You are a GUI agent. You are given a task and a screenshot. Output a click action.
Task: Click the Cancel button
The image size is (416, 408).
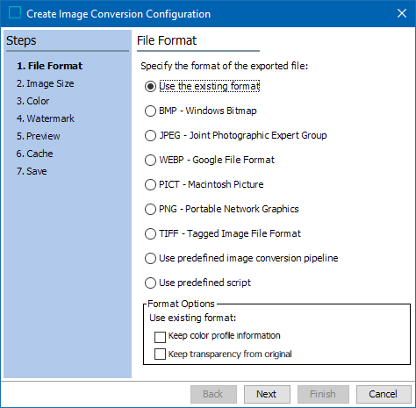point(384,394)
